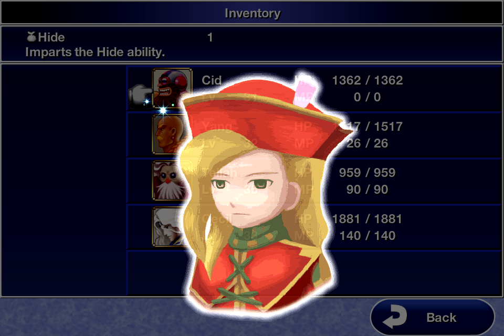Tap Tellah's HP value 959 / 959

coord(367,173)
